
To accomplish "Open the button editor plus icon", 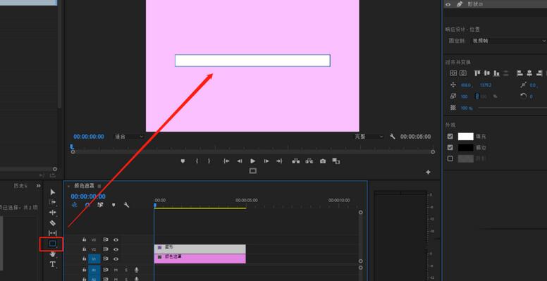I will (428, 173).
